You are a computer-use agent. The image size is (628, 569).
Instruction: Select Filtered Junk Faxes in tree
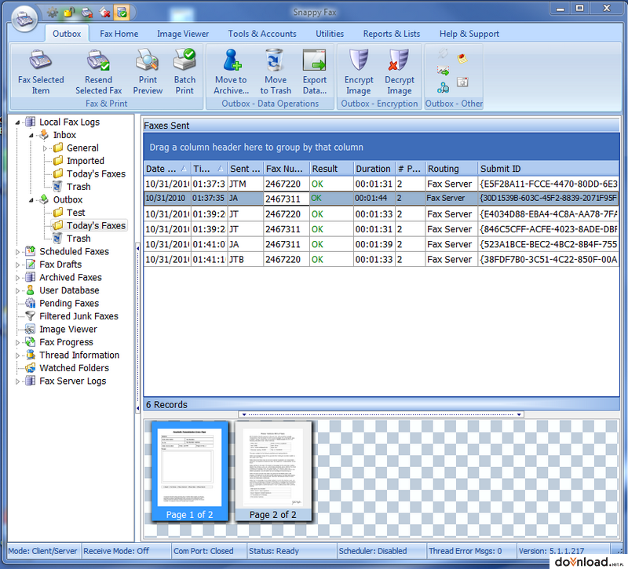click(x=78, y=316)
